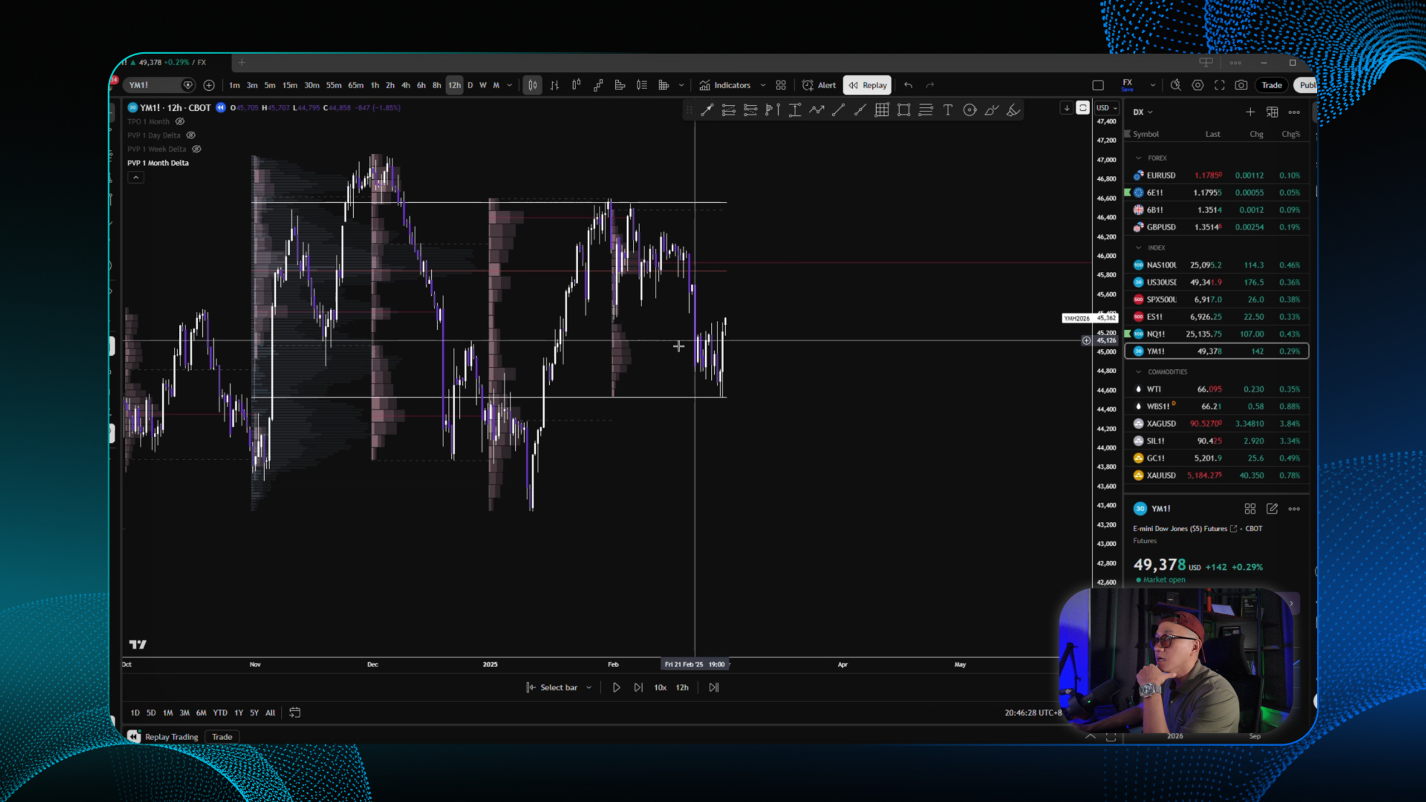Open the indicator templates grid icon
This screenshot has width=1426, height=802.
tap(781, 85)
